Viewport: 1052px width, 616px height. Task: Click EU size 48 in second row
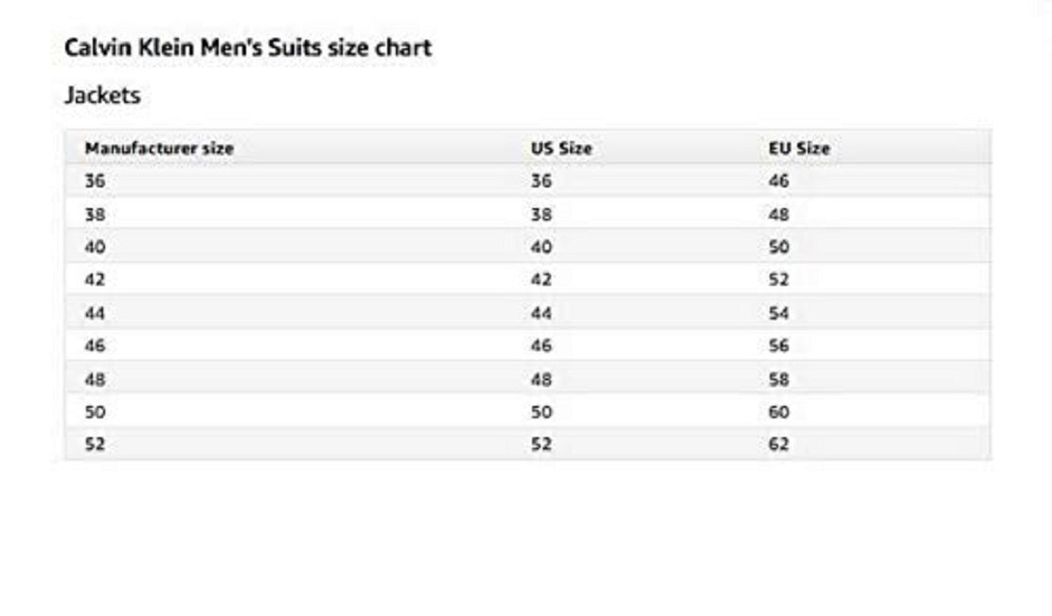pyautogui.click(x=778, y=215)
